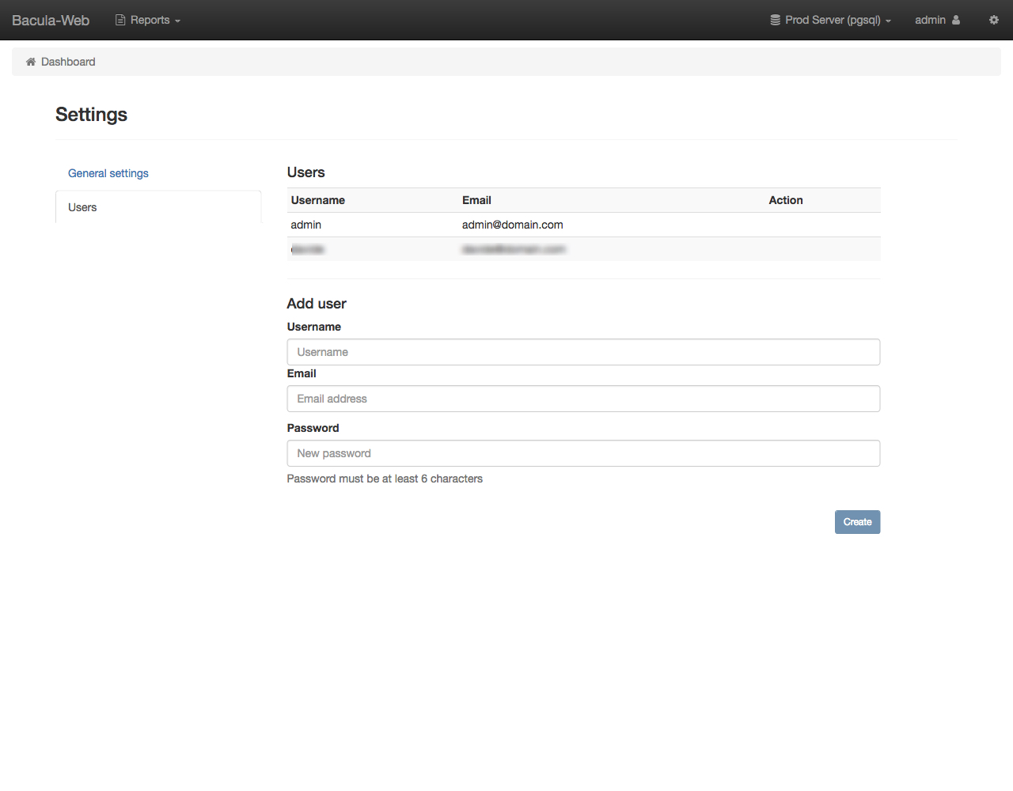The height and width of the screenshot is (791, 1013).
Task: Click the blurred username in the second row
Action: coord(308,249)
